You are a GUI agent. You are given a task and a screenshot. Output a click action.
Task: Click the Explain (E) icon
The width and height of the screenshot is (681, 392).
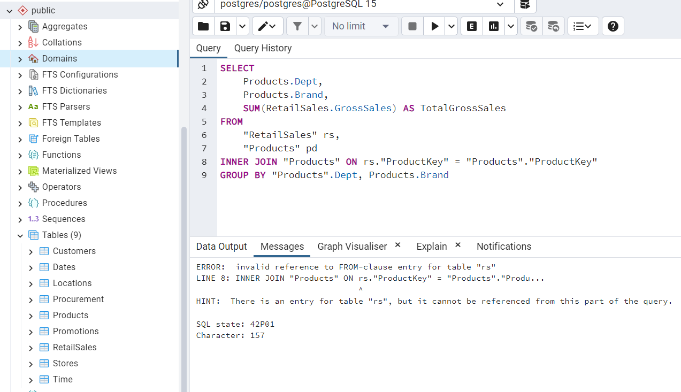click(x=472, y=26)
